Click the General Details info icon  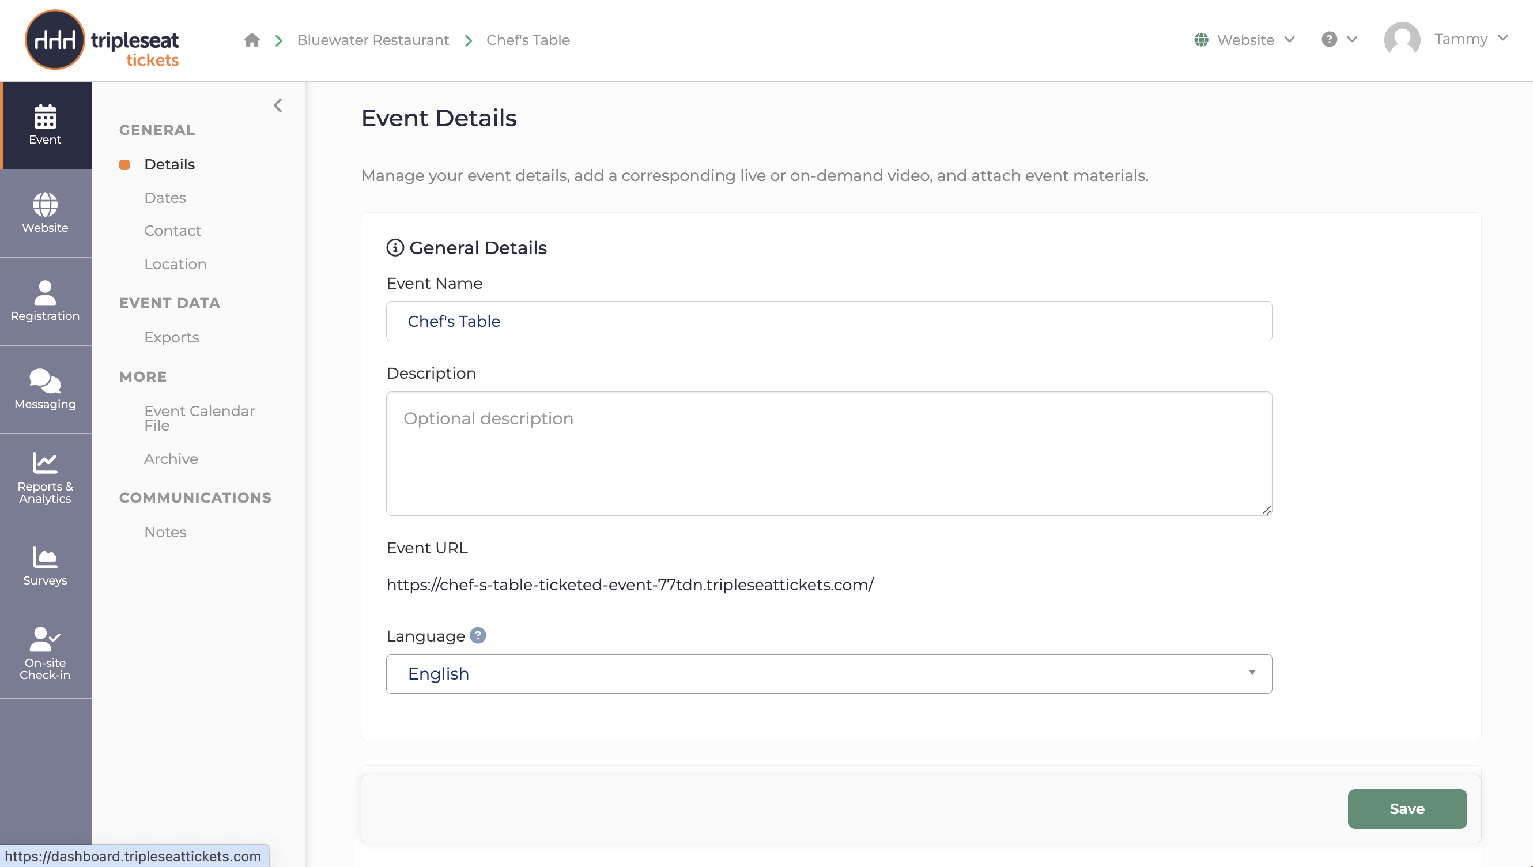[395, 247]
